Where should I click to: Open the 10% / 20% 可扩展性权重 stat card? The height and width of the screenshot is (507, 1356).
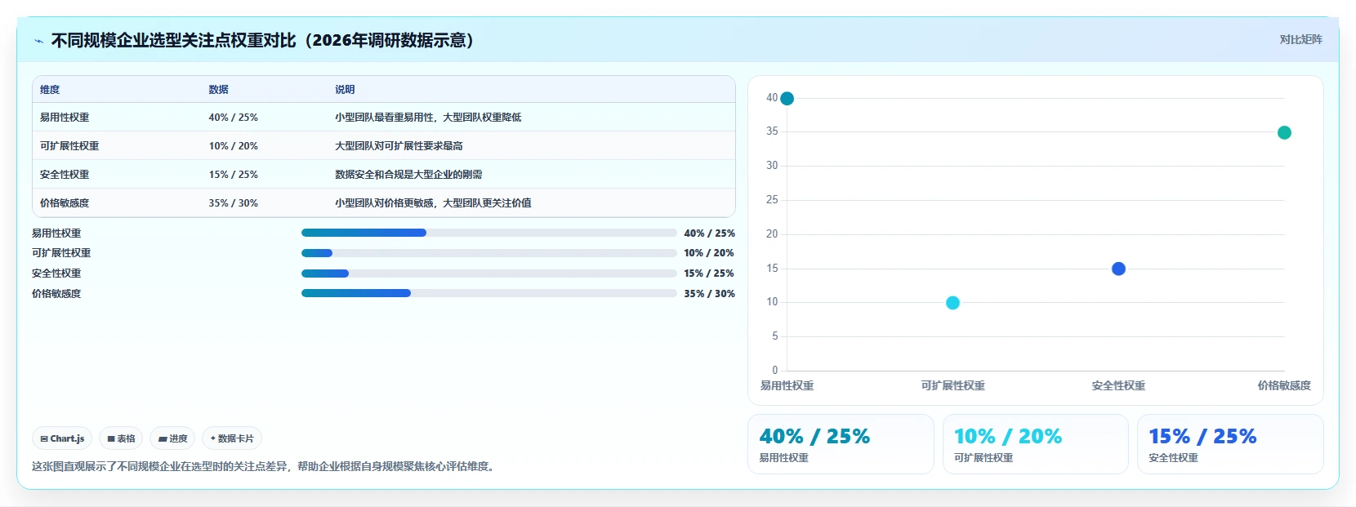pyautogui.click(x=1035, y=444)
